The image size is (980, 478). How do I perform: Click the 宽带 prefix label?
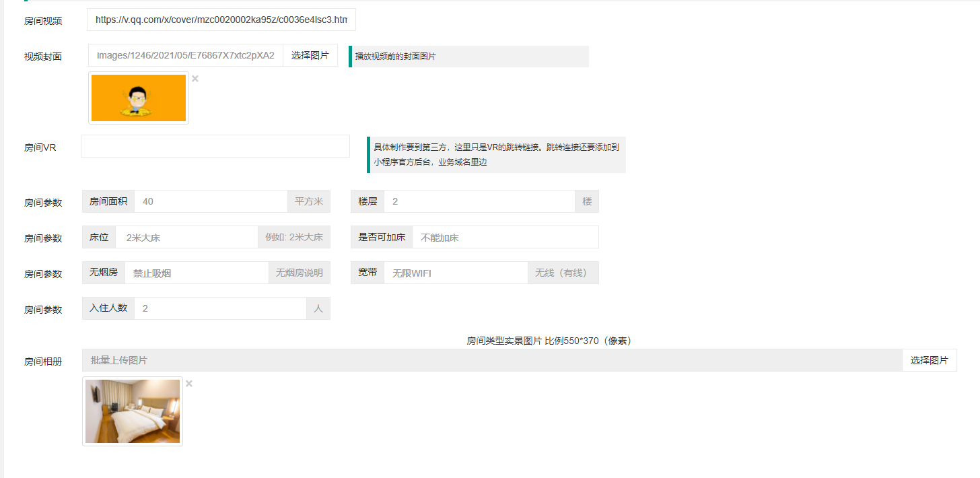(367, 273)
